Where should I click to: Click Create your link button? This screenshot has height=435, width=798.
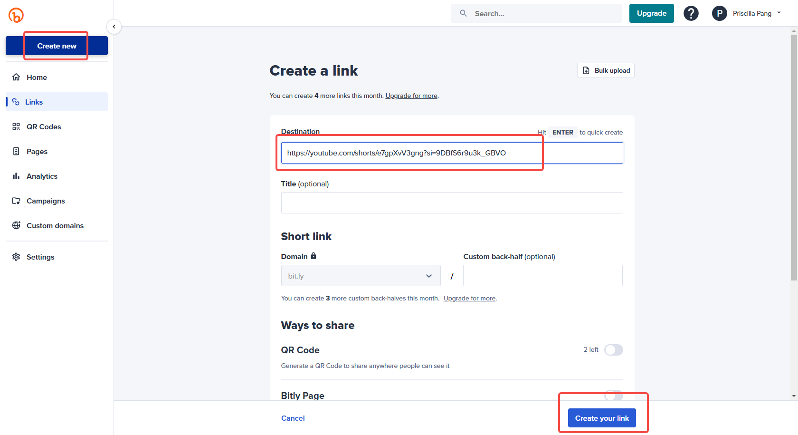[x=602, y=418]
